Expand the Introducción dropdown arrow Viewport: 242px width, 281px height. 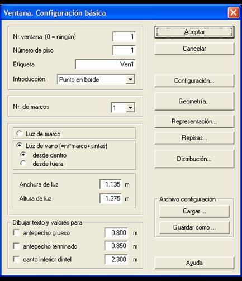pyautogui.click(x=130, y=79)
